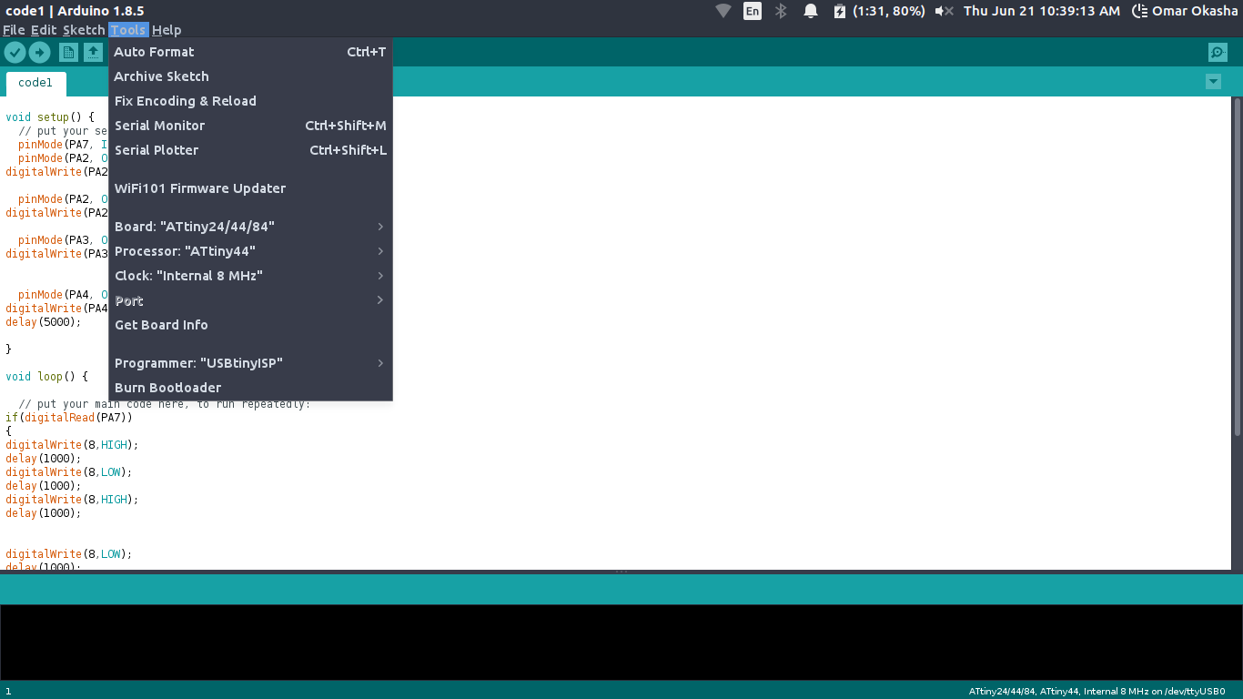1243x699 pixels.
Task: Click the Wi-Fi network indicator
Action: [x=723, y=11]
